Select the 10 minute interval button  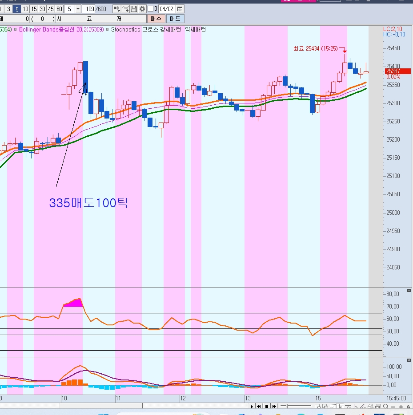pos(25,9)
